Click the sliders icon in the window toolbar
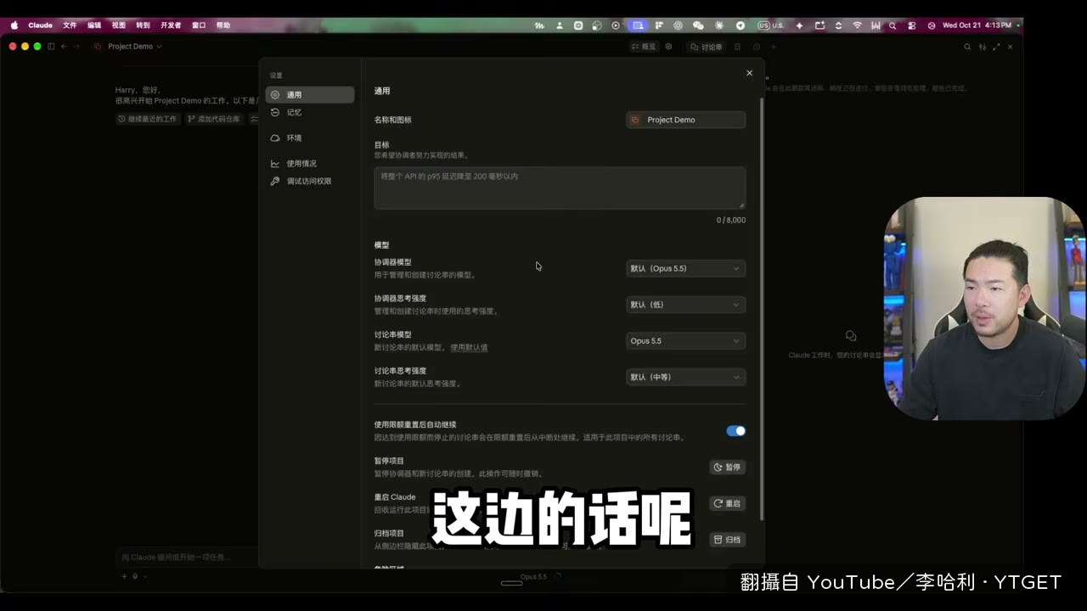The image size is (1087, 611). point(983,47)
